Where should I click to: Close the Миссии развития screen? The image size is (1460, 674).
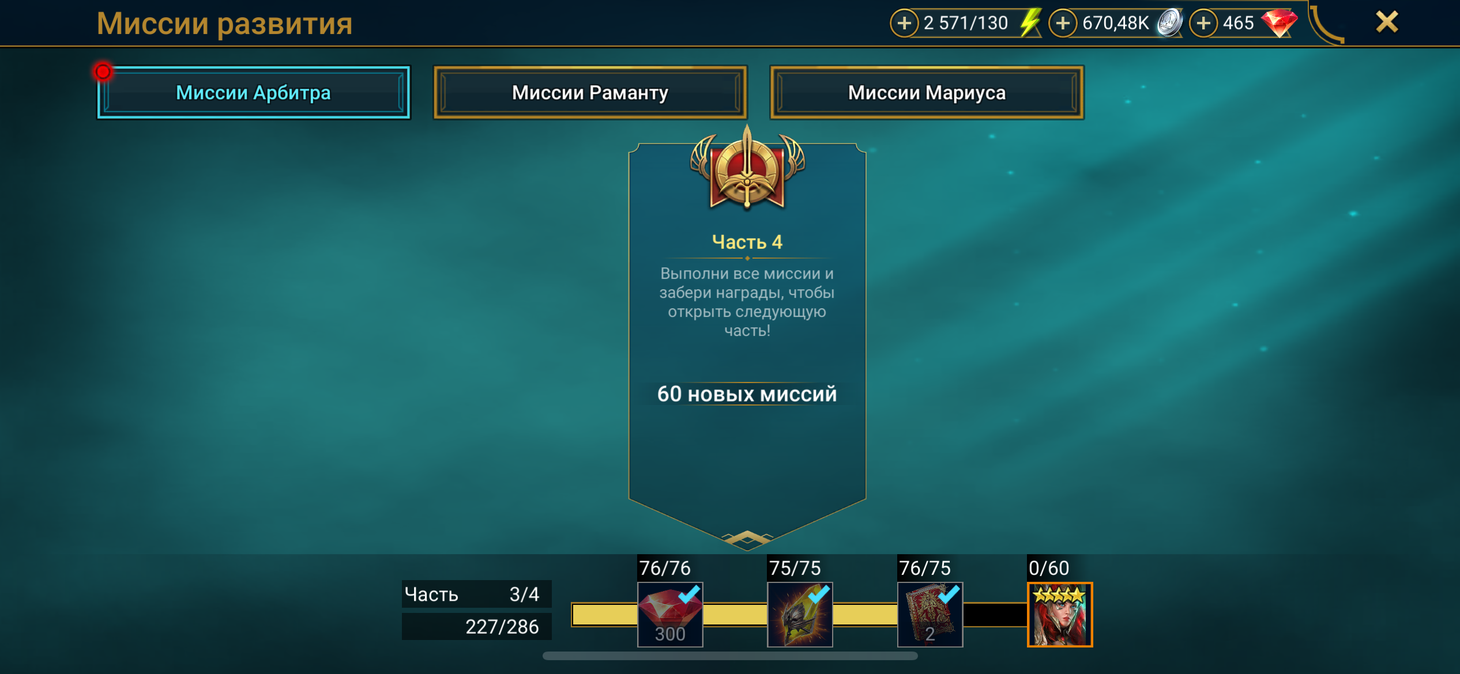tap(1387, 22)
